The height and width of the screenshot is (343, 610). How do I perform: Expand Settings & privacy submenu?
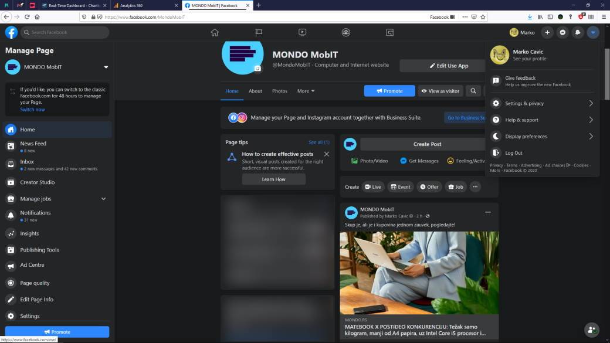click(x=543, y=103)
